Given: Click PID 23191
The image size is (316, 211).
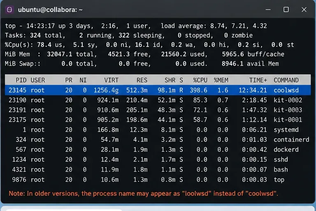Looking at the screenshot, I should [x=17, y=110].
